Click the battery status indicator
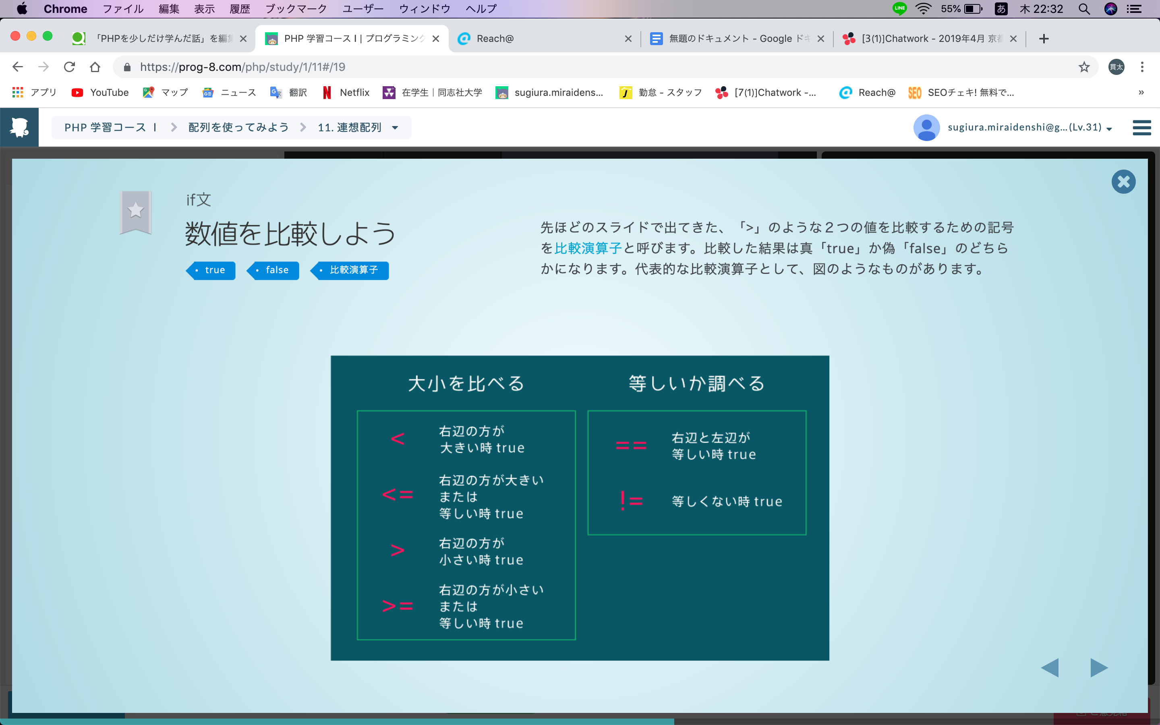The image size is (1160, 725). (961, 8)
